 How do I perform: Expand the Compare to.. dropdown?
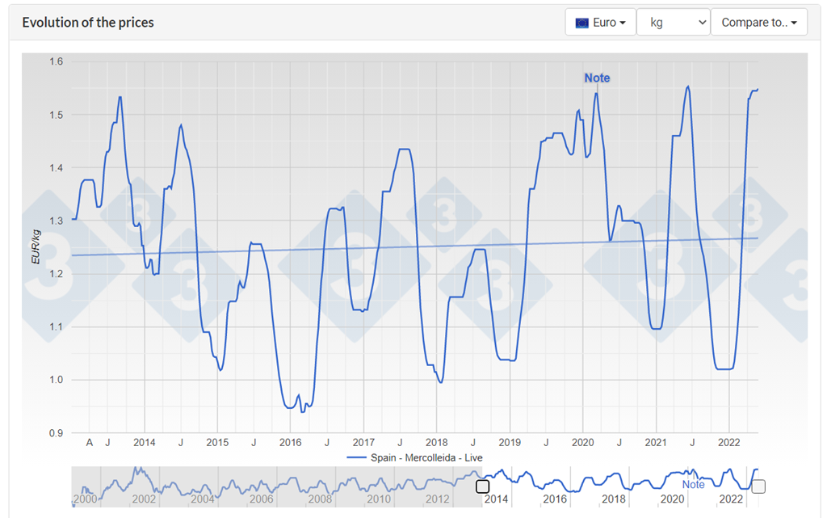point(758,23)
